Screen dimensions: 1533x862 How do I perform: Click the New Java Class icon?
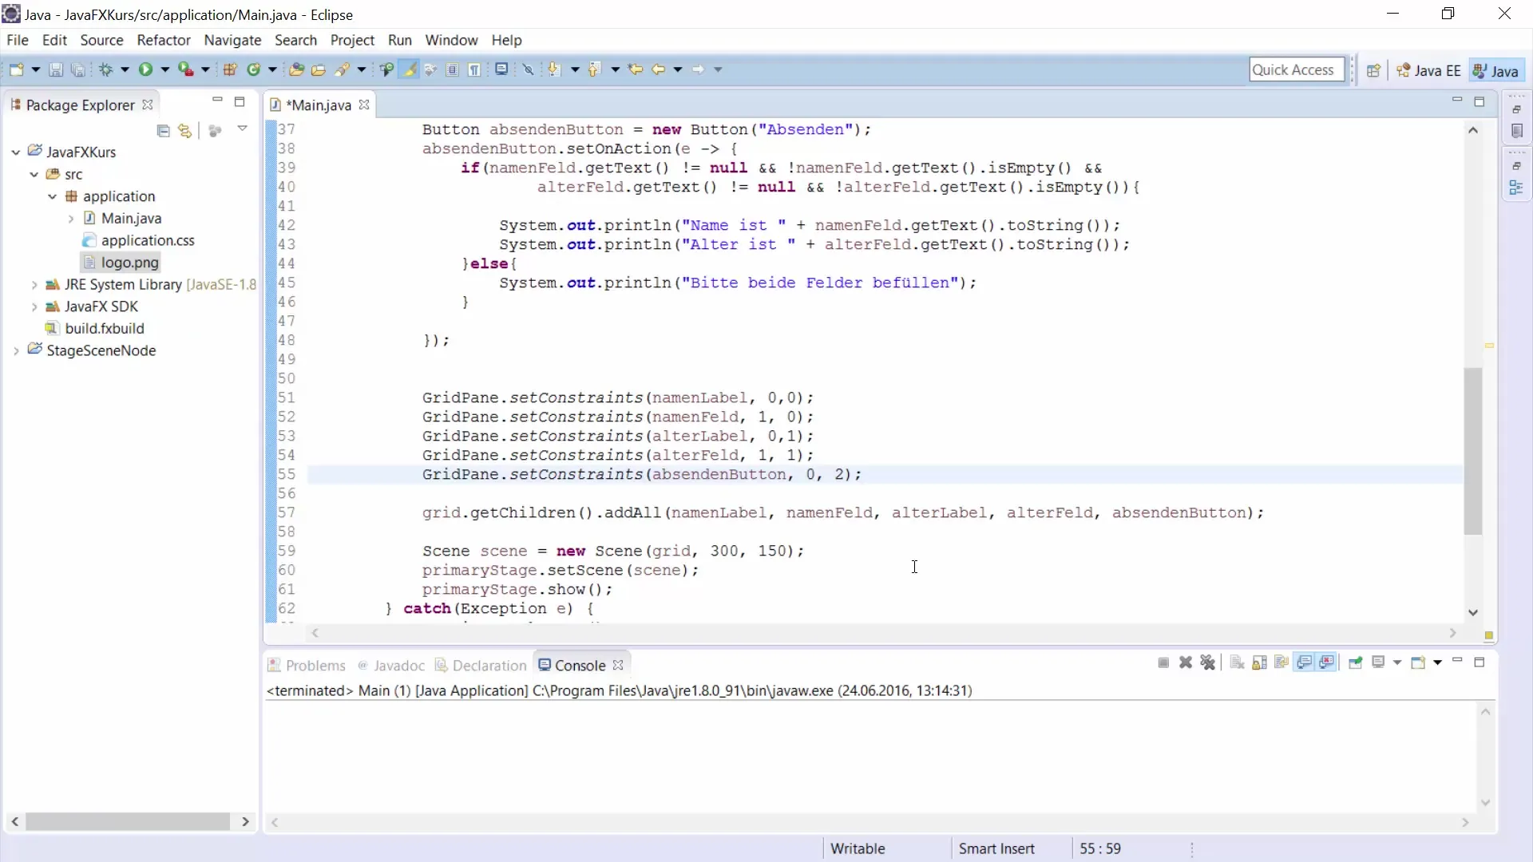pos(254,69)
